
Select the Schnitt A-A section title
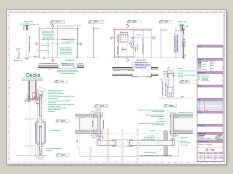pyautogui.click(x=182, y=22)
